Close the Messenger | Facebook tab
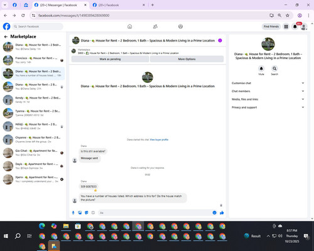 coord(85,5)
